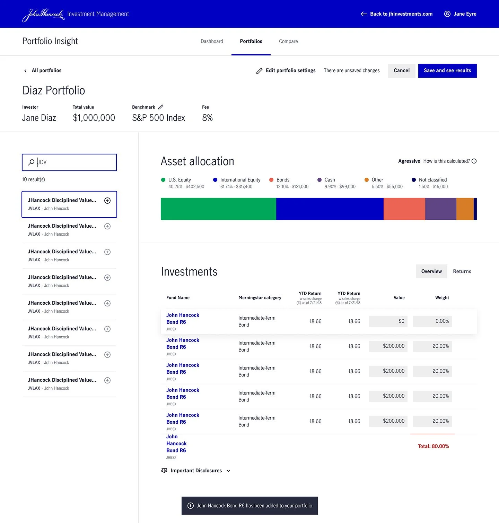Edit the 0.00% weight field
The width and height of the screenshot is (499, 523).
(x=432, y=321)
